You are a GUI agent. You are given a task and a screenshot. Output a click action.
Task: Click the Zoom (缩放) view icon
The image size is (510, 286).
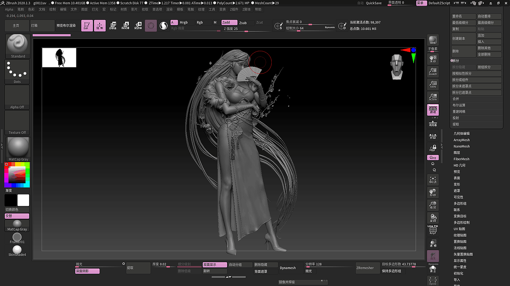tap(433, 205)
